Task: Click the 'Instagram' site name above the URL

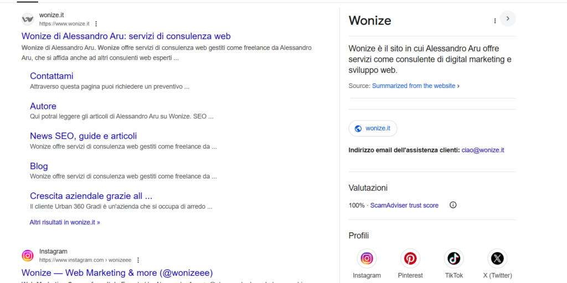Action: (53, 251)
